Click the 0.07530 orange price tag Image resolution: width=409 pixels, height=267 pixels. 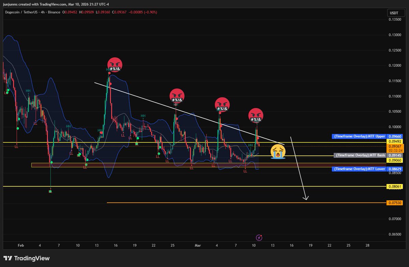(x=395, y=203)
